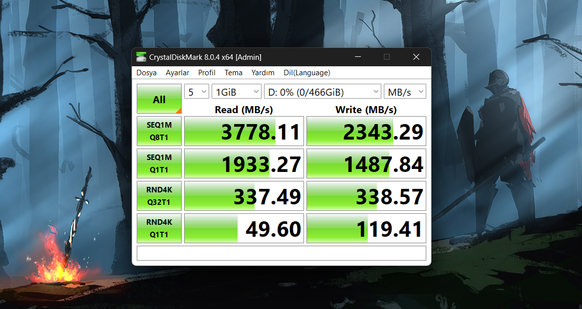This screenshot has width=582, height=309.
Task: Open the drive selector D: 0% (0/466GiB)
Action: (x=322, y=92)
